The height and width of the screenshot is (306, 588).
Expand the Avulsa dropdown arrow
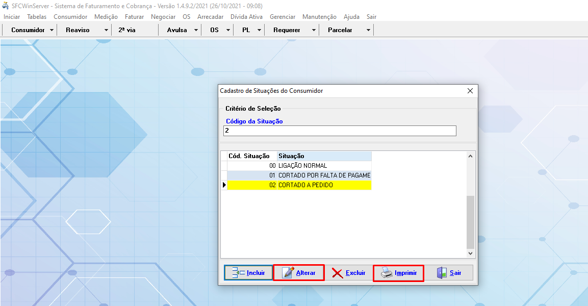(x=196, y=30)
